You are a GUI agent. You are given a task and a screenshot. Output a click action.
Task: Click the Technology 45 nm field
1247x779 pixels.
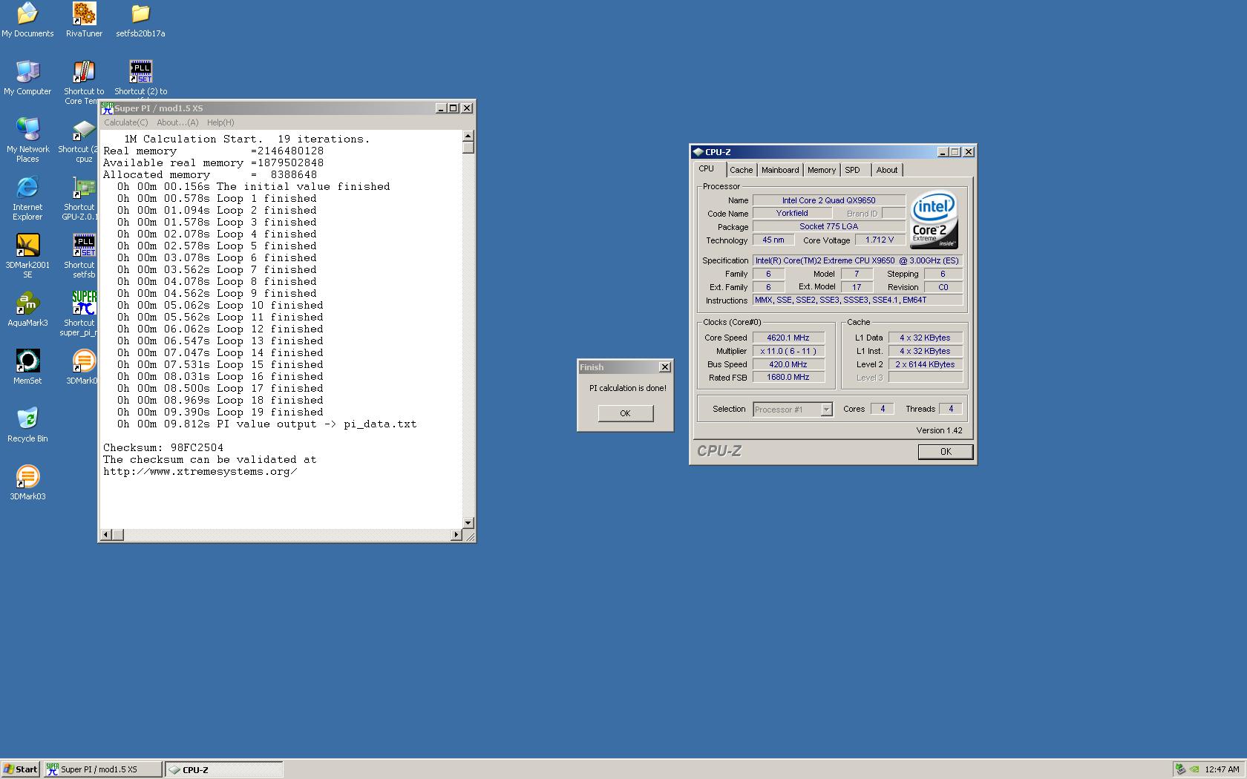773,240
